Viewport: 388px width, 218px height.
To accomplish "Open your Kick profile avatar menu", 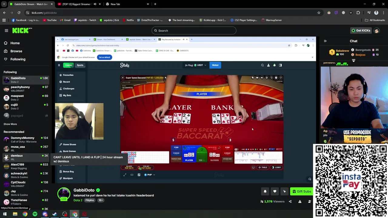I will point(376,31).
